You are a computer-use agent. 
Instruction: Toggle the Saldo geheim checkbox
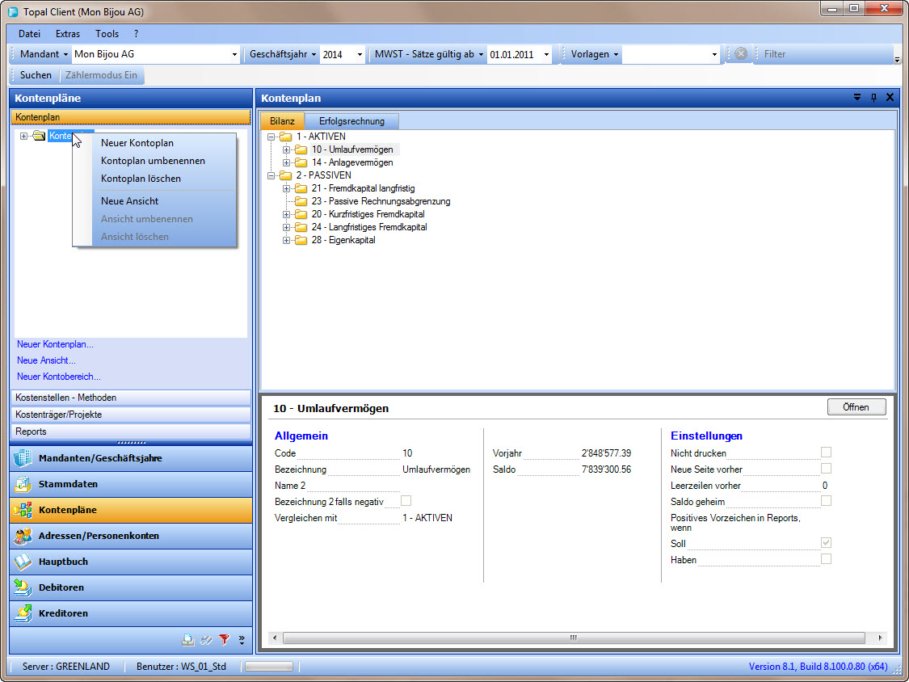point(826,501)
